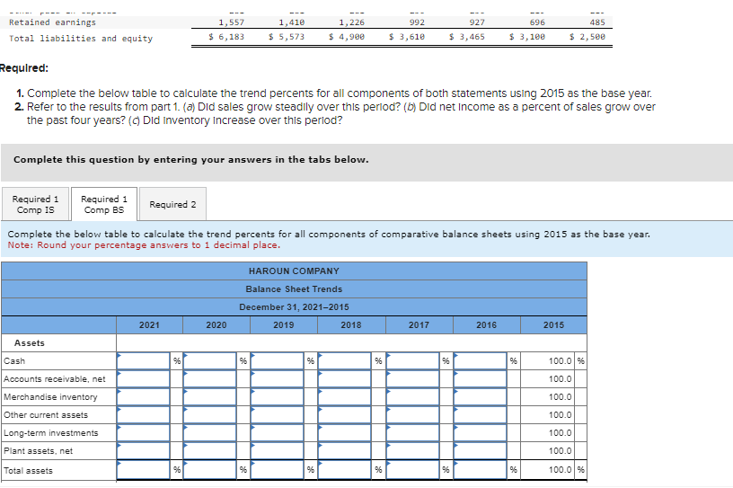Focus Merchandise inventory 2018 field
The image size is (733, 488).
coord(345,396)
